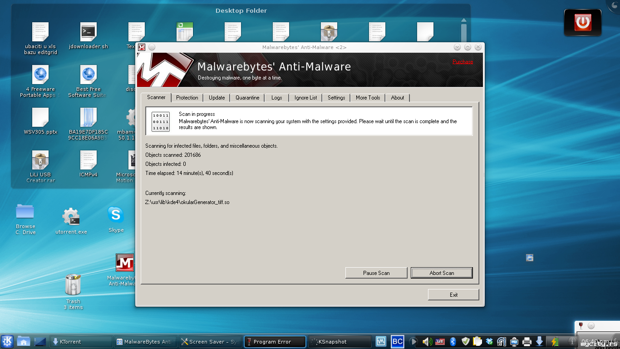The height and width of the screenshot is (349, 620).
Task: Launch Skype from the desktop
Action: pyautogui.click(x=116, y=219)
